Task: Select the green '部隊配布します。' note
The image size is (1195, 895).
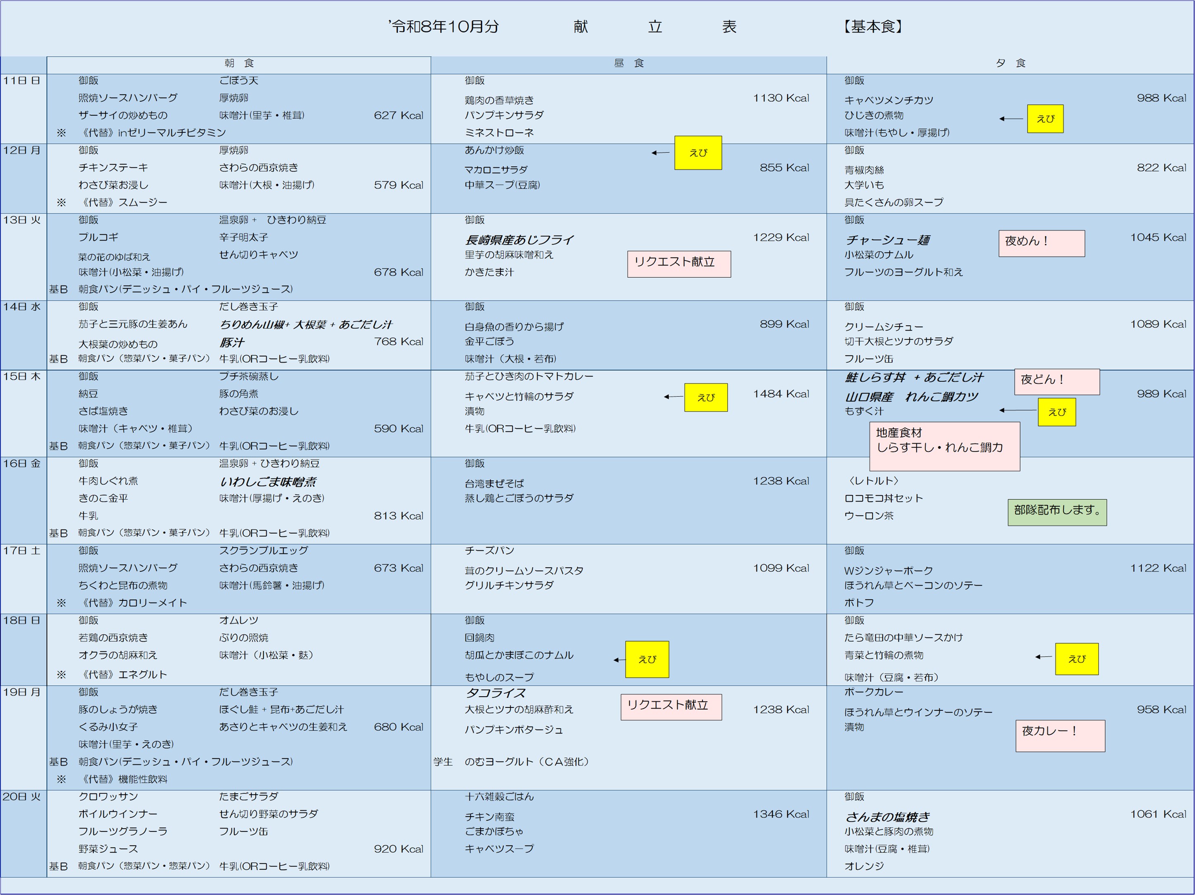Action: (1057, 512)
